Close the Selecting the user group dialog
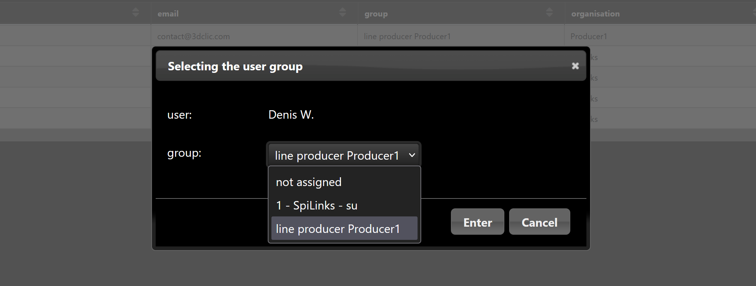Image resolution: width=756 pixels, height=286 pixels. 575,66
